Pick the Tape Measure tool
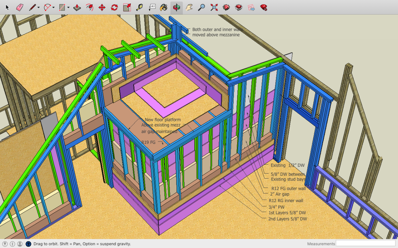The image size is (398, 248). point(139,7)
